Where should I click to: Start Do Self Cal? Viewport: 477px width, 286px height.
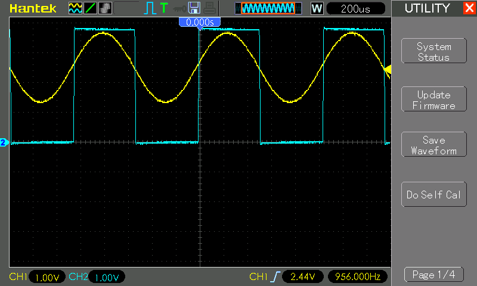point(434,194)
